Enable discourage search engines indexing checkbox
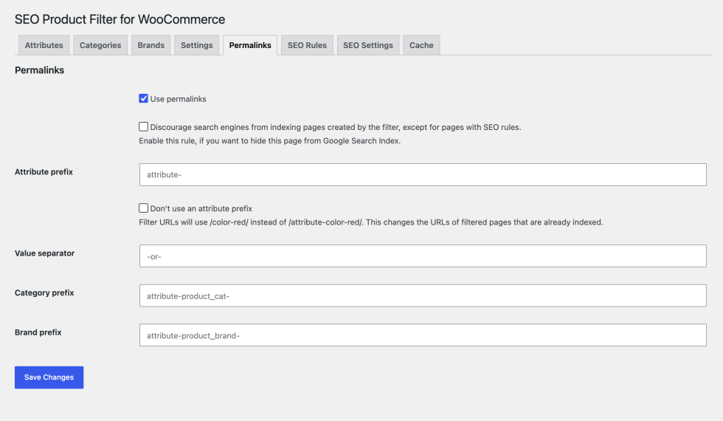The image size is (723, 421). [x=143, y=126]
